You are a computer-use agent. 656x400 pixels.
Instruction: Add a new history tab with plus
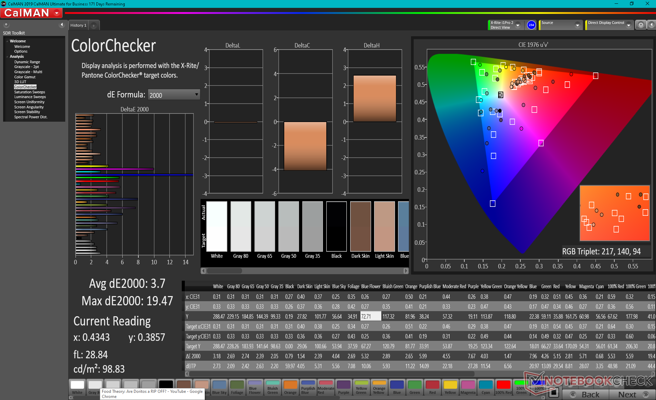tap(94, 25)
